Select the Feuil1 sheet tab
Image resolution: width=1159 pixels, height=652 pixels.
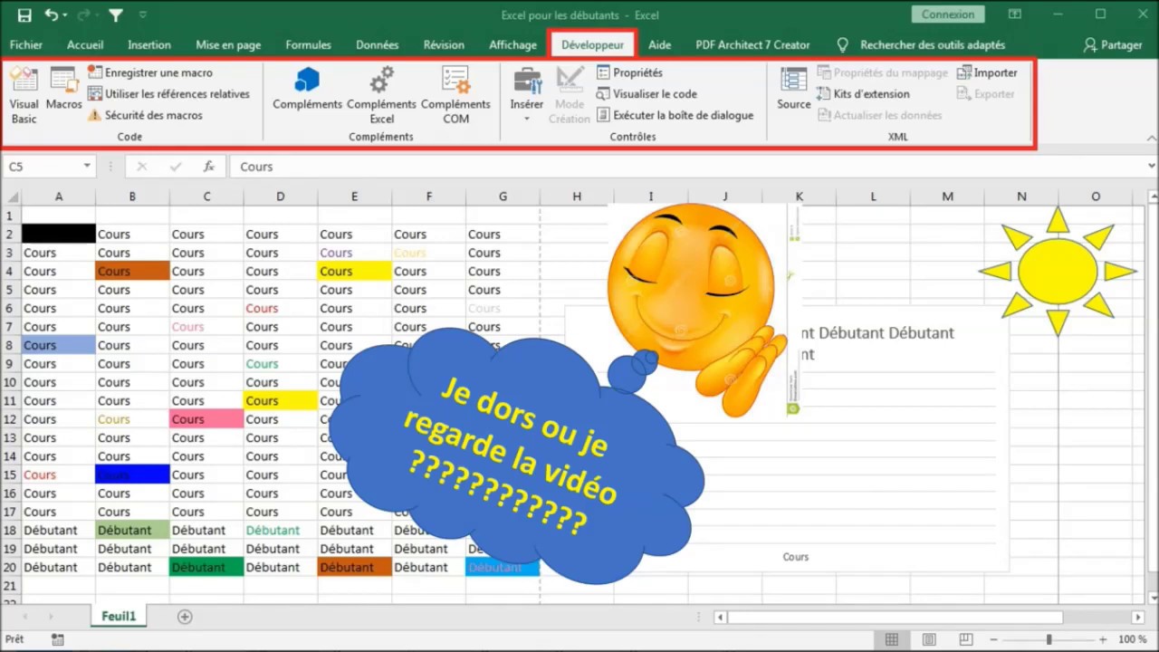coord(119,617)
